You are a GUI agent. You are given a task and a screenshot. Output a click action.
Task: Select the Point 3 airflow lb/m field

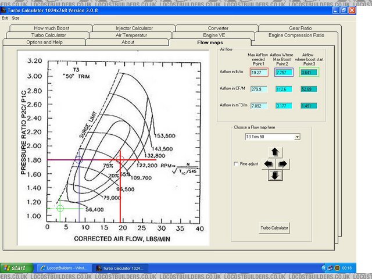point(309,73)
